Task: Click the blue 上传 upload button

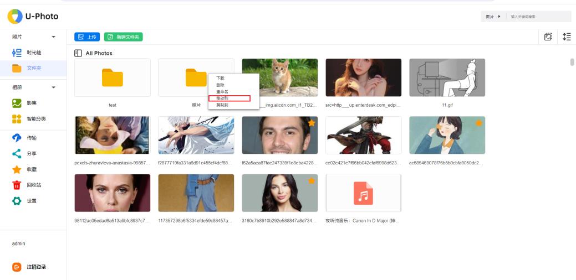Action: click(87, 37)
